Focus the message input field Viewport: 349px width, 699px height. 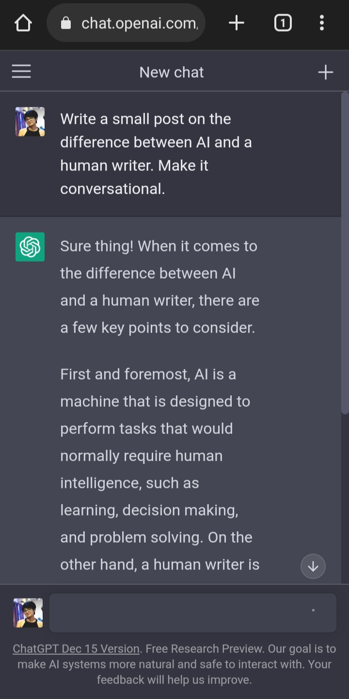click(193, 613)
